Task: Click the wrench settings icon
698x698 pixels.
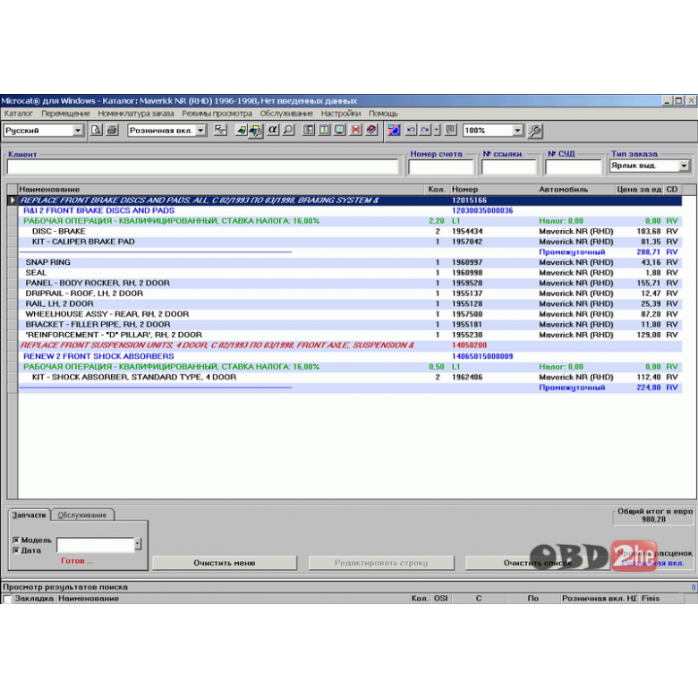Action: tap(534, 131)
